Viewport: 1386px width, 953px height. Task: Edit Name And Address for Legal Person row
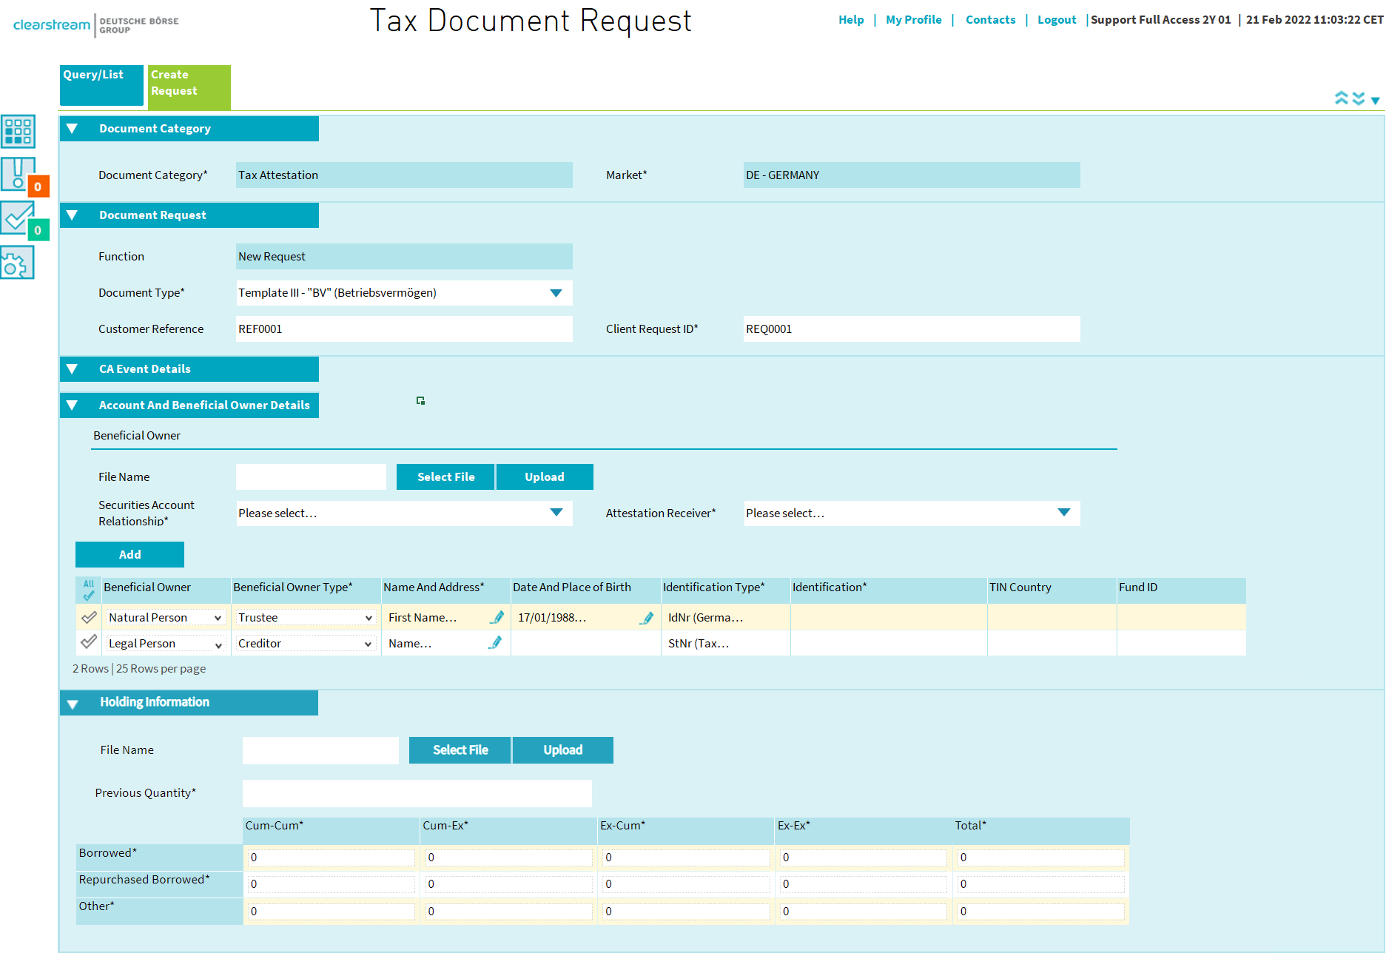tap(495, 643)
